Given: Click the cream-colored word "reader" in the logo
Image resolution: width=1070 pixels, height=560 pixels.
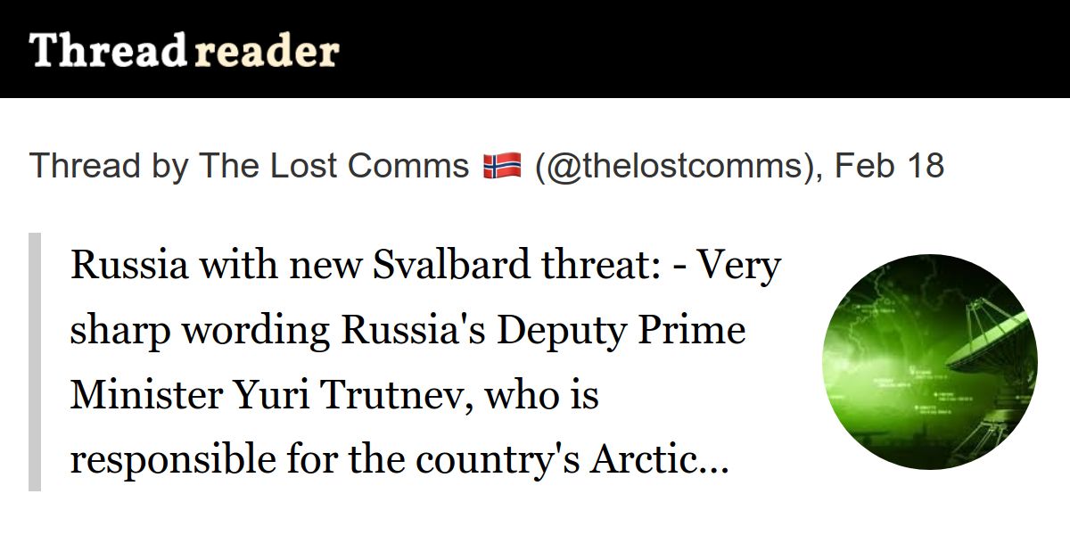Looking at the screenshot, I should pyautogui.click(x=267, y=51).
